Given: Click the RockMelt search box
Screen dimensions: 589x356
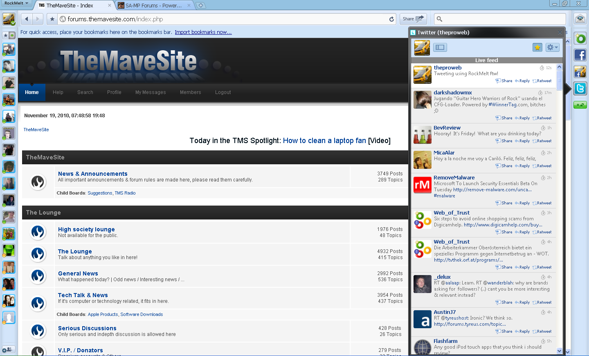Looking at the screenshot, I should tap(500, 19).
